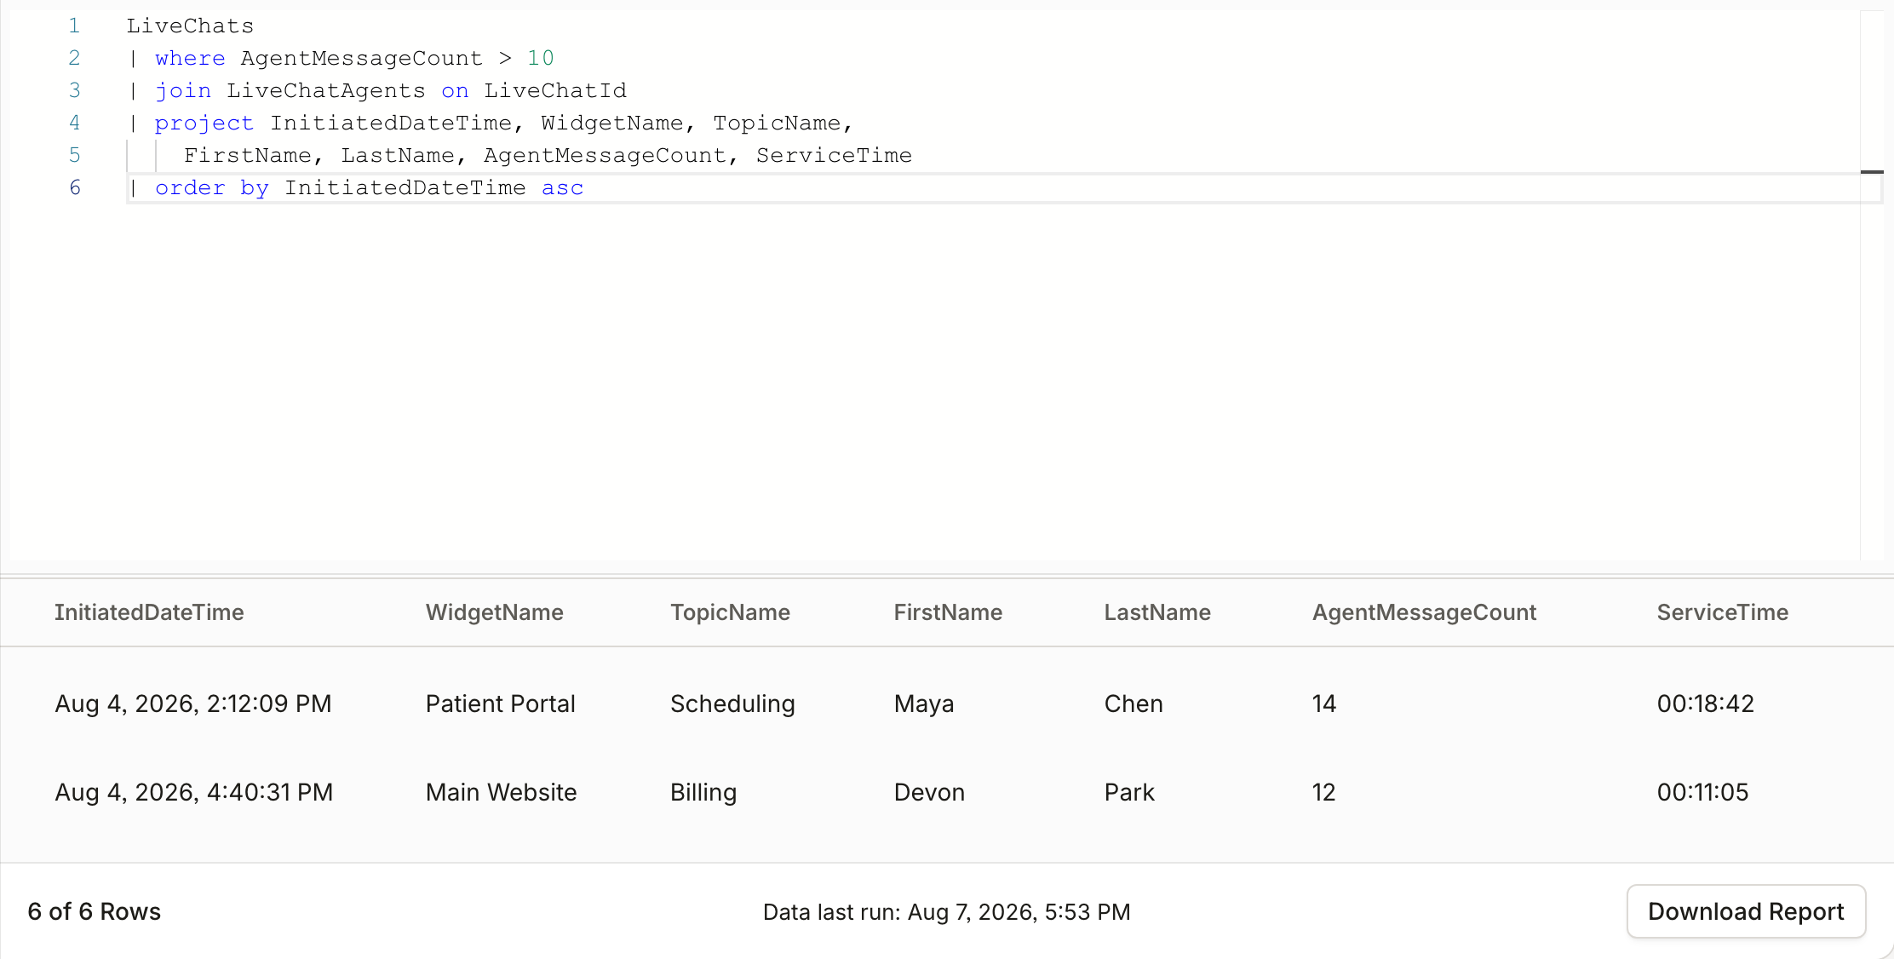Click 'project' keyword in query line 4
Viewport: 1894px width, 959px height.
(x=204, y=123)
